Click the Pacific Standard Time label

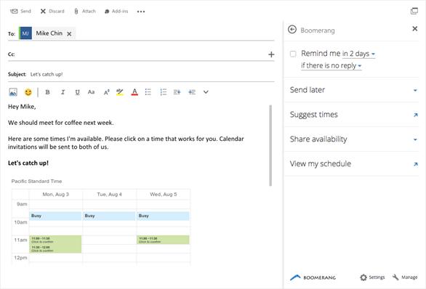click(36, 181)
